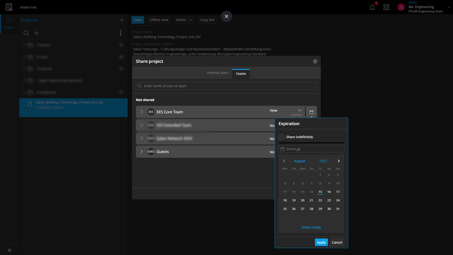Pick date 22 in the calendar
Viewport: 453px width, 255px height.
pos(320,200)
